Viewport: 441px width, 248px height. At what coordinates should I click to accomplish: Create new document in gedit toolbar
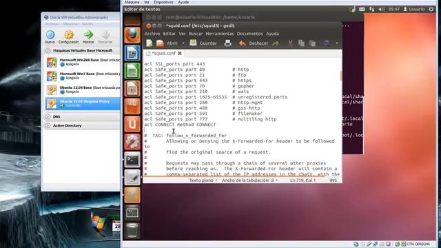pyautogui.click(x=150, y=43)
